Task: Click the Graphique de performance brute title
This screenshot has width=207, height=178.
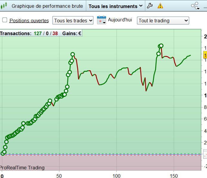Action: 47,6
